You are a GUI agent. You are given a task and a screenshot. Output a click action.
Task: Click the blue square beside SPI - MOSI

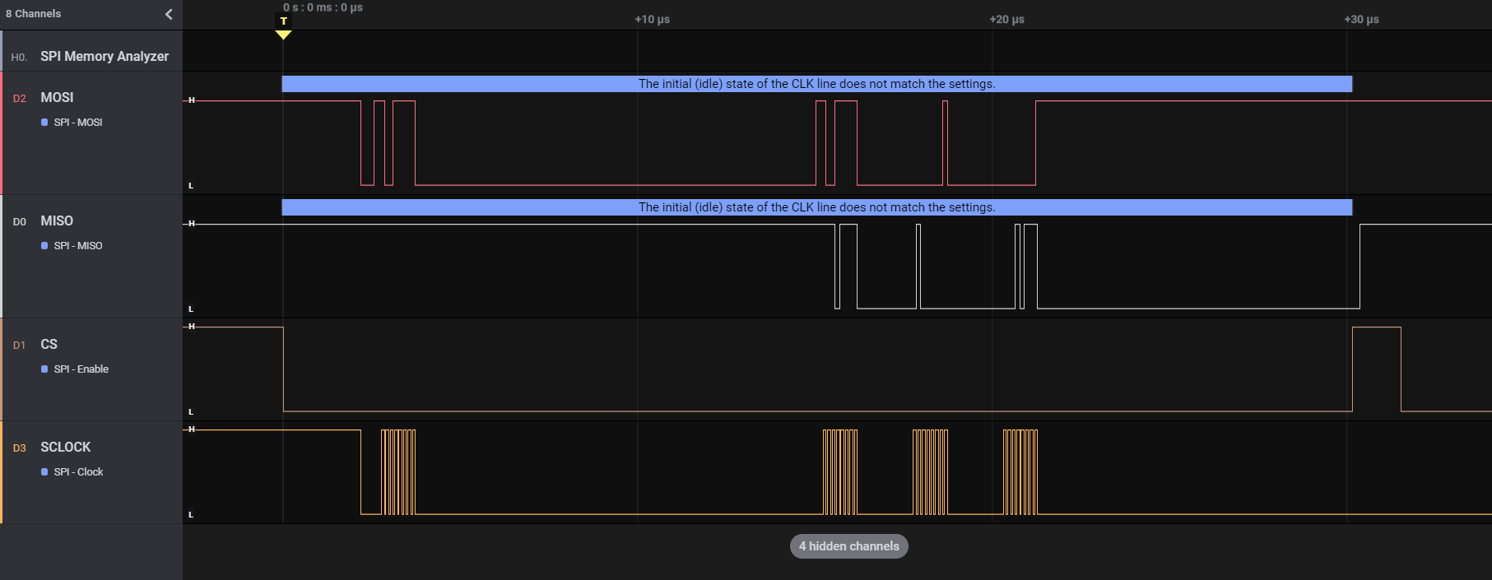[44, 123]
